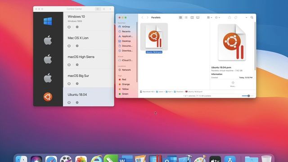
Task: Open Siri from the Dock
Action: point(36,159)
